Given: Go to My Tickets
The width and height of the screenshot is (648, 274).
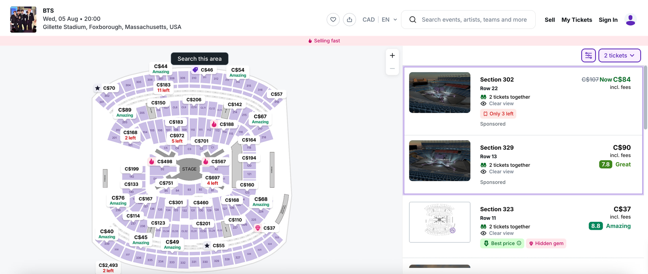Looking at the screenshot, I should point(576,20).
